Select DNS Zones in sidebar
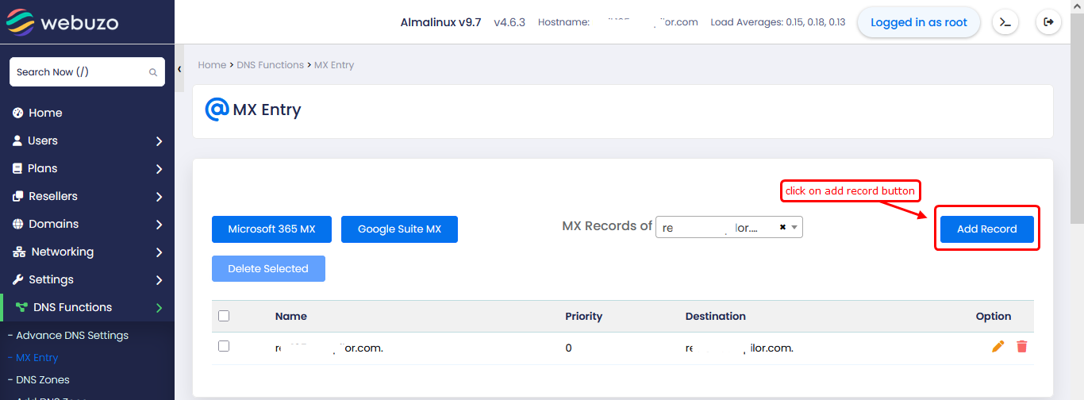Screen dimensions: 1084x400 click(43, 379)
